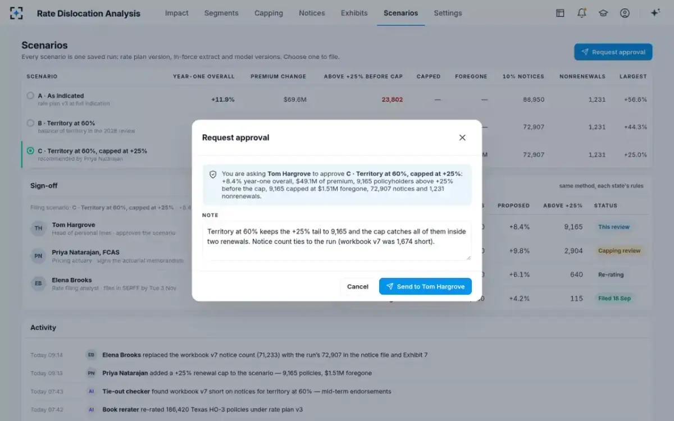Select scenario C capped at +25% radio
Viewport: 674px width, 421px height.
(30, 150)
